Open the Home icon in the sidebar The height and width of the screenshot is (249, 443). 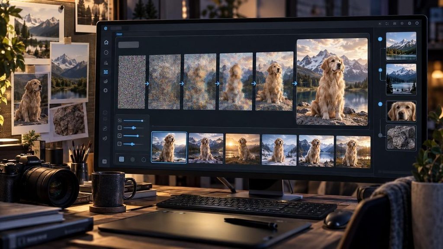[106, 42]
